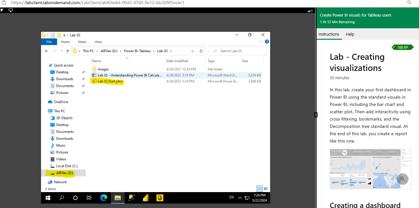Click AllFiles (D:) in the address path
419x208 pixels.
(109, 51)
